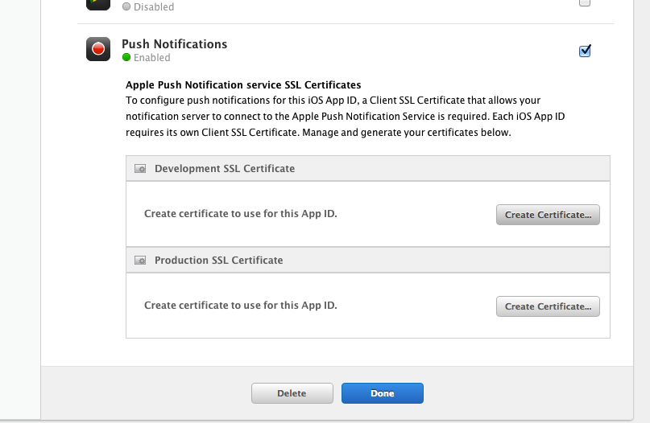Click the production 'Create certificate to use' text

(x=241, y=305)
